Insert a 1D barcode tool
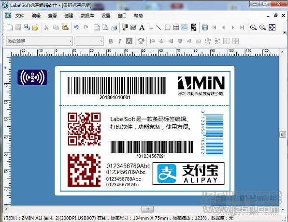This screenshot has width=288, height=222. coord(125,28)
